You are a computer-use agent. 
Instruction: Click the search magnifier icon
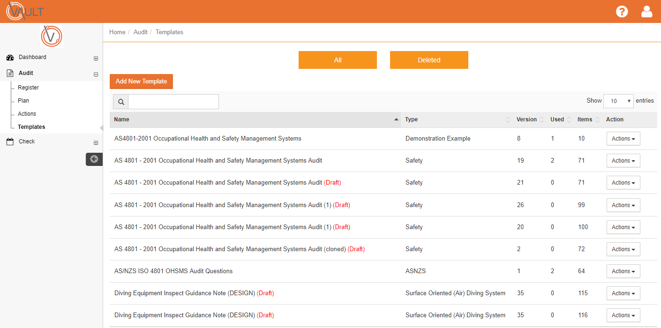coord(121,102)
